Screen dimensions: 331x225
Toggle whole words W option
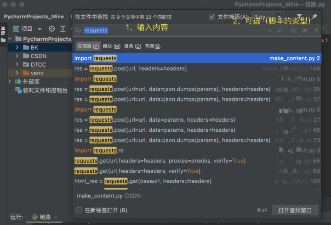click(x=305, y=30)
